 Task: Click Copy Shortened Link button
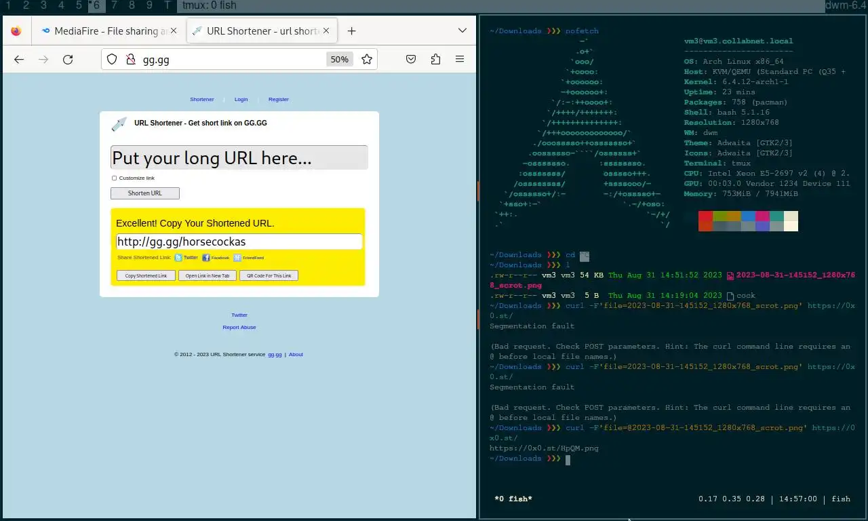tap(146, 275)
